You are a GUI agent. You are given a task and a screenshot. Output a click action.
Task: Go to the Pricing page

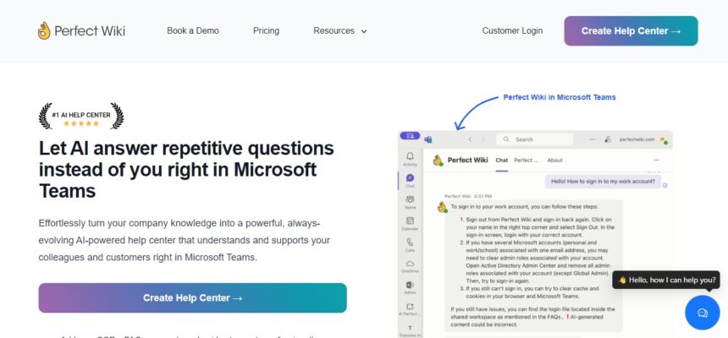coord(266,30)
